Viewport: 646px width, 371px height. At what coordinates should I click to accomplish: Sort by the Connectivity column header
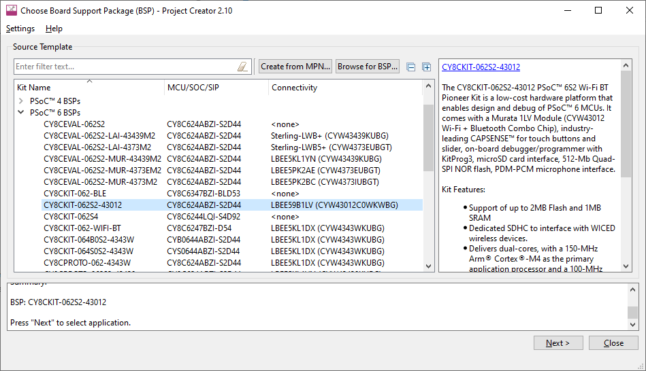(x=345, y=87)
